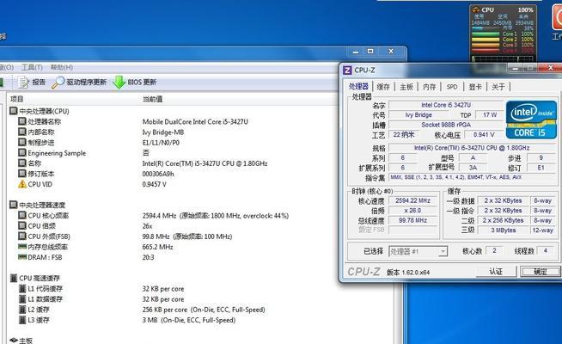
Task: Click the 确定 button in CPU-Z
Action: [540, 272]
